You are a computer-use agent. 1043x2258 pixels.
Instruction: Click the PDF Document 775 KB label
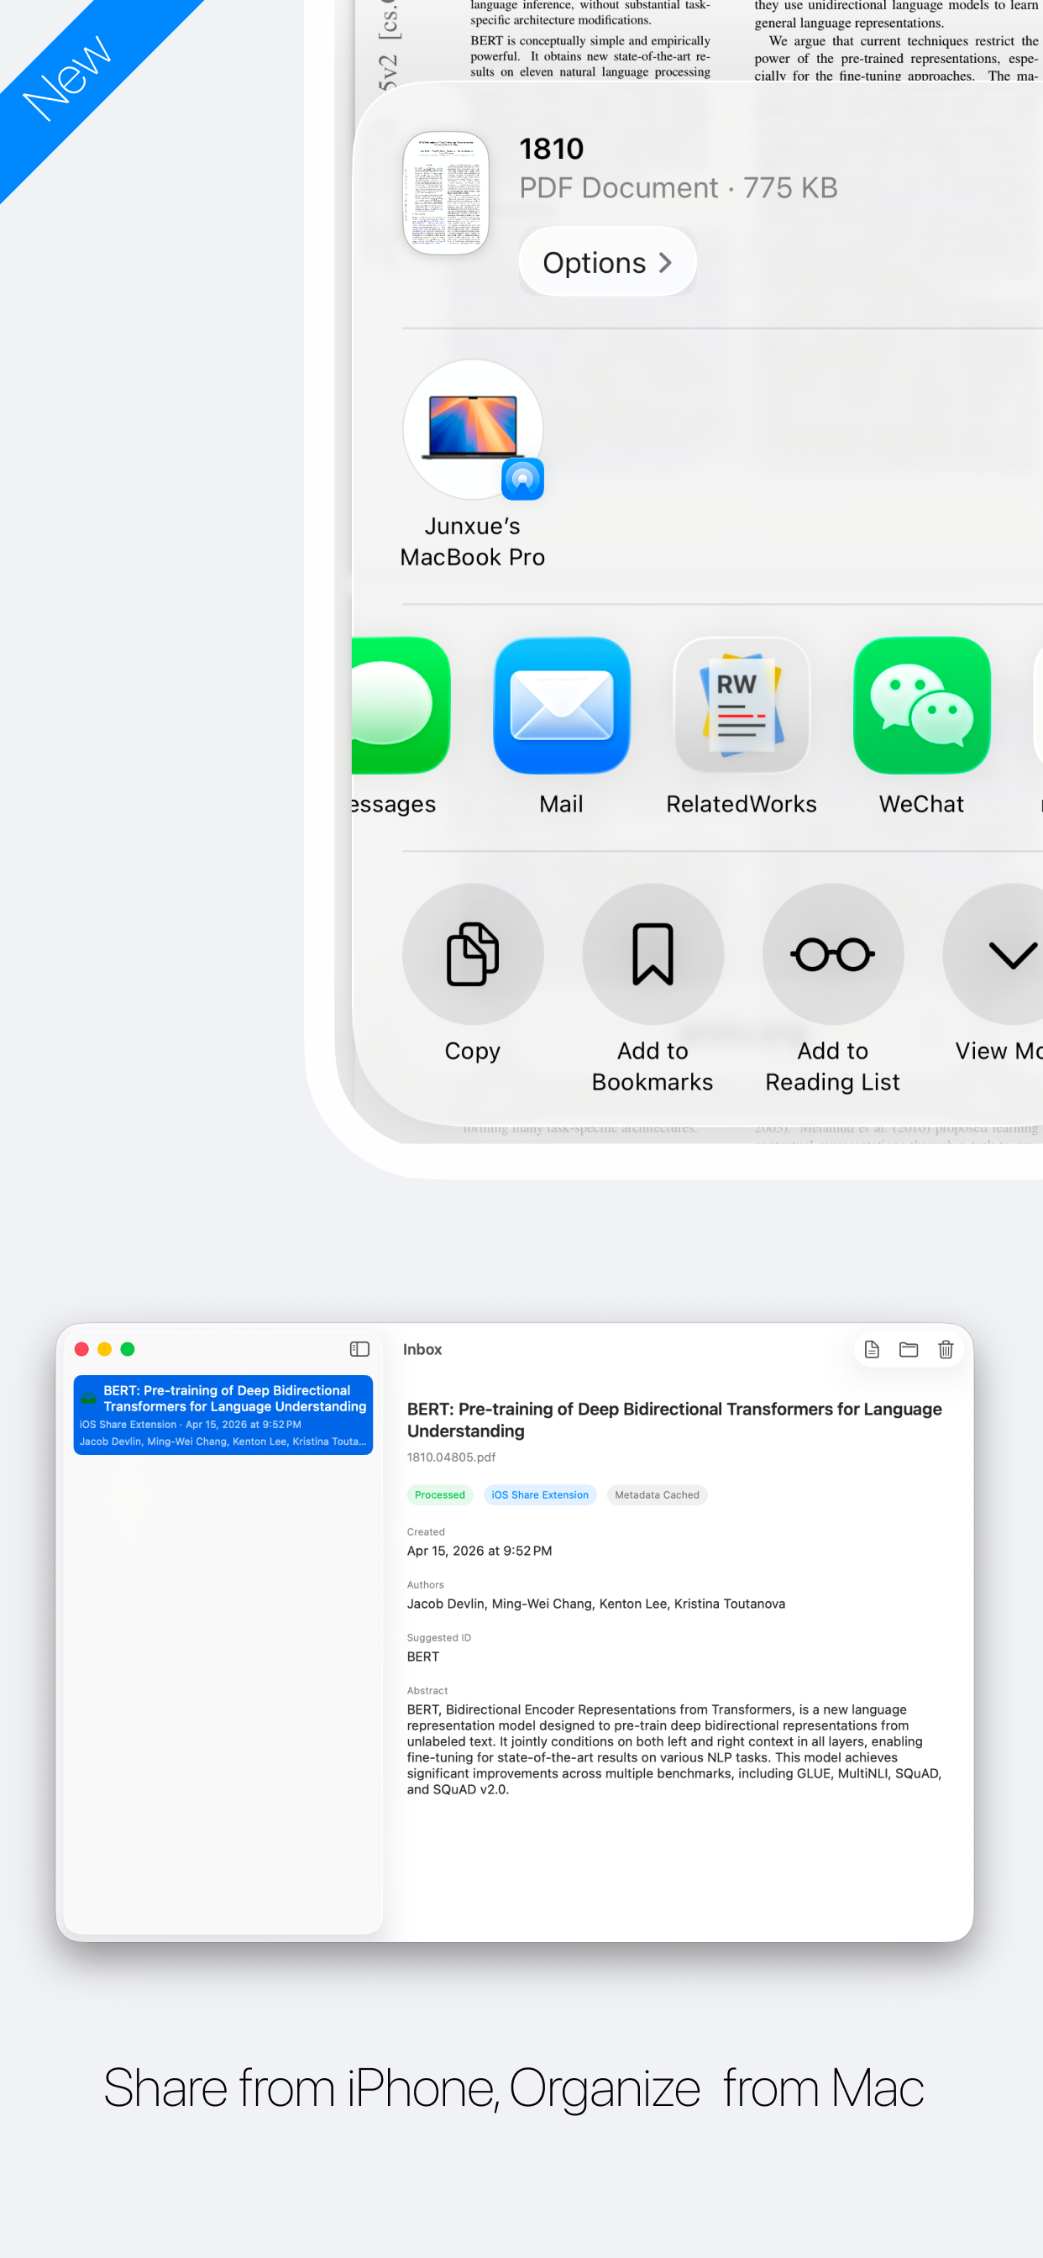pyautogui.click(x=679, y=187)
